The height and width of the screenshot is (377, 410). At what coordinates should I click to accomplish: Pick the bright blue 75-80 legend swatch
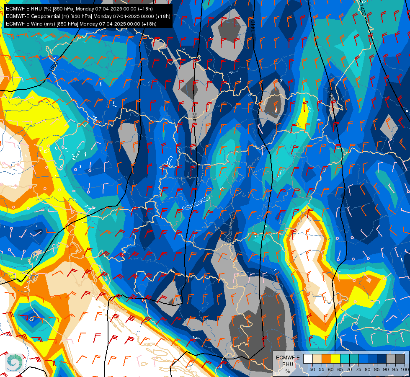(364, 359)
